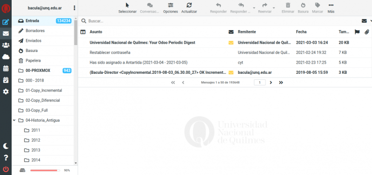The width and height of the screenshot is (372, 175).
Task: Open the Help question mark icon
Action: pos(6,158)
